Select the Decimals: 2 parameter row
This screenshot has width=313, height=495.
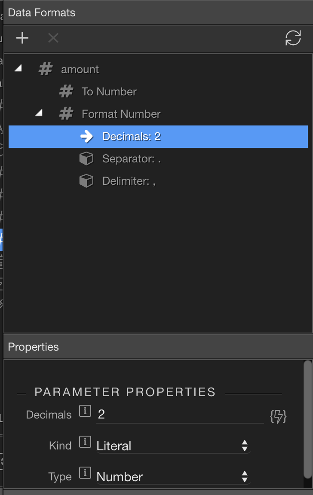point(158,137)
